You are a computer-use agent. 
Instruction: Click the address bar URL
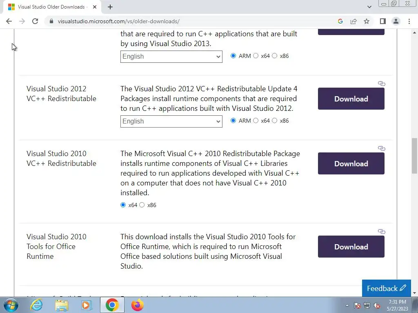(x=119, y=21)
